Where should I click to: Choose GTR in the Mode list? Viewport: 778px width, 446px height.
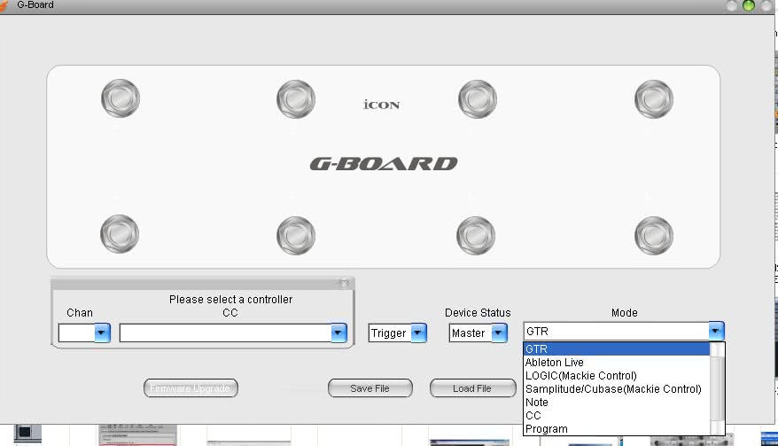(617, 349)
